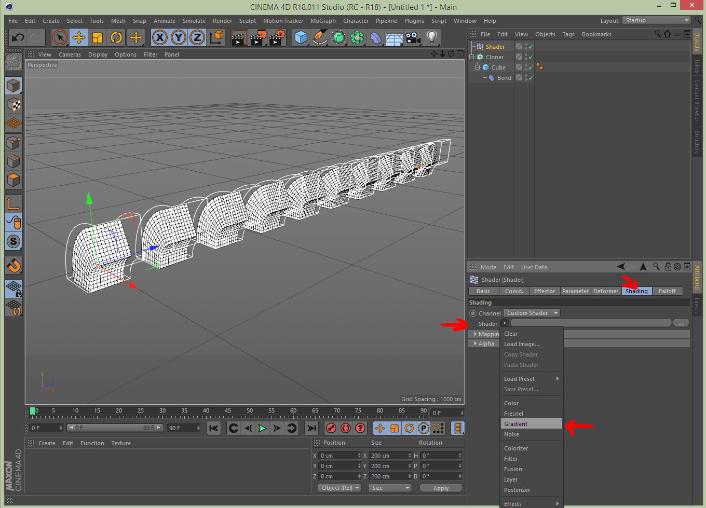
Task: Click the coordinate system cube icon
Action: [216, 37]
